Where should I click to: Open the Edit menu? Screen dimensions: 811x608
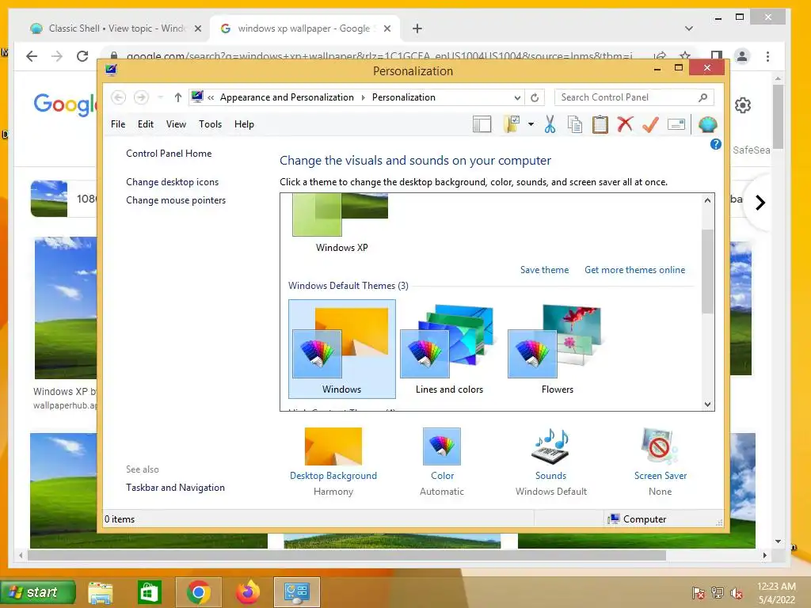pyautogui.click(x=146, y=124)
